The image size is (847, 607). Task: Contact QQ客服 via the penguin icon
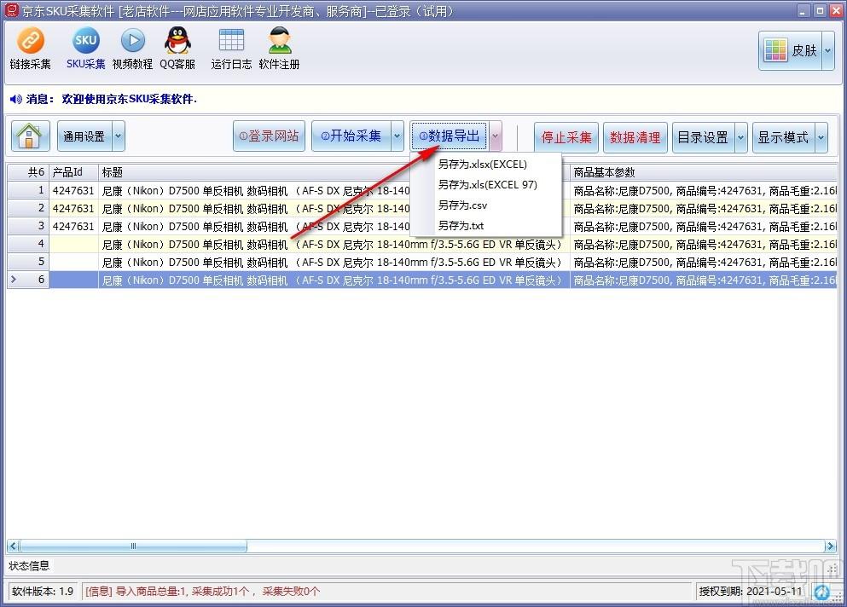pyautogui.click(x=177, y=48)
